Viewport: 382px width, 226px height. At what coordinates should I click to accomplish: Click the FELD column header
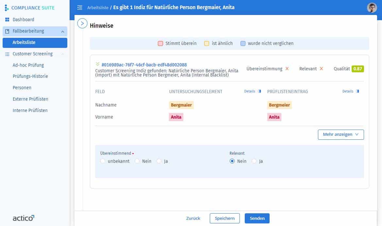[100, 92]
